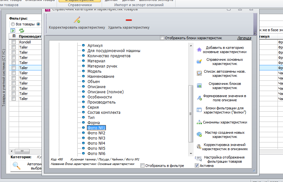The image size is (283, 182).
Task: Open Справочник основных характеристик icon
Action: pyautogui.click(x=199, y=62)
